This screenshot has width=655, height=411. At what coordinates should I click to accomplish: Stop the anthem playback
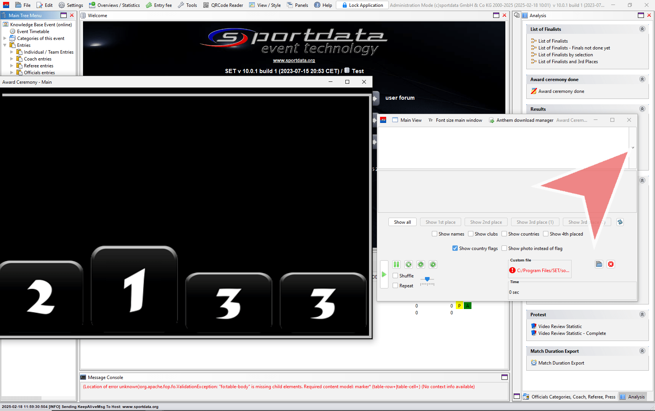click(409, 264)
